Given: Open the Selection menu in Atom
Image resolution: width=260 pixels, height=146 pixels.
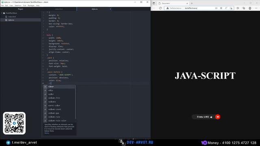Looking at the screenshot, I should pos(18,5).
